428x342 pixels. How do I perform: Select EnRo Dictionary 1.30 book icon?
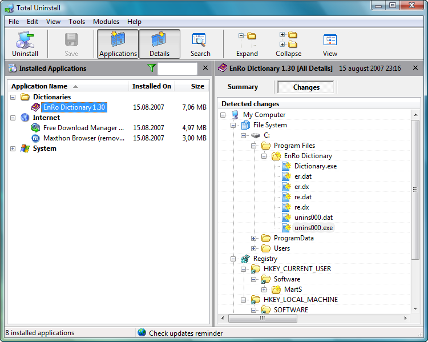point(35,107)
